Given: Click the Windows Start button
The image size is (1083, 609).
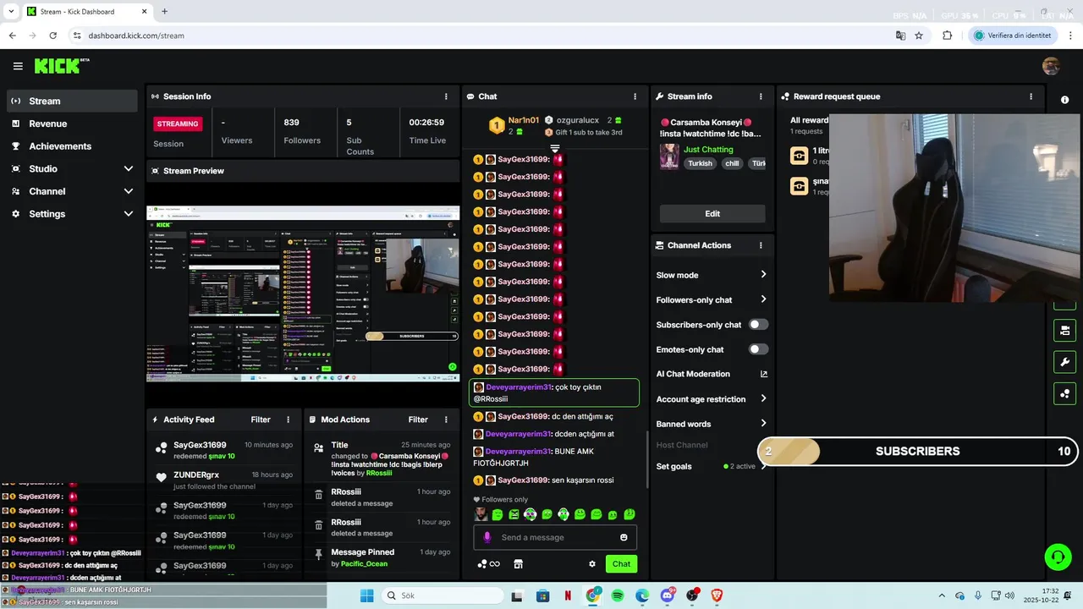Looking at the screenshot, I should coord(367,595).
